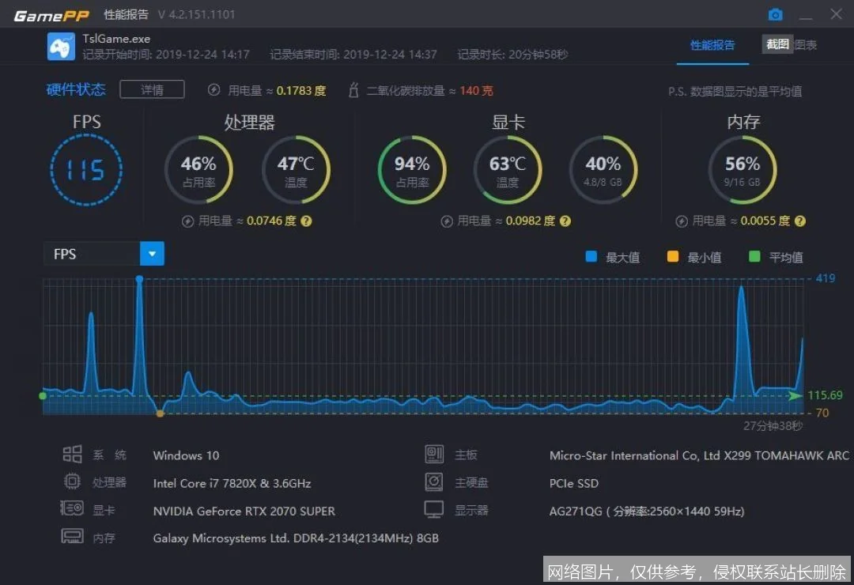854x585 pixels.
Task: Click the red 硬件状态 label
Action: pyautogui.click(x=75, y=89)
